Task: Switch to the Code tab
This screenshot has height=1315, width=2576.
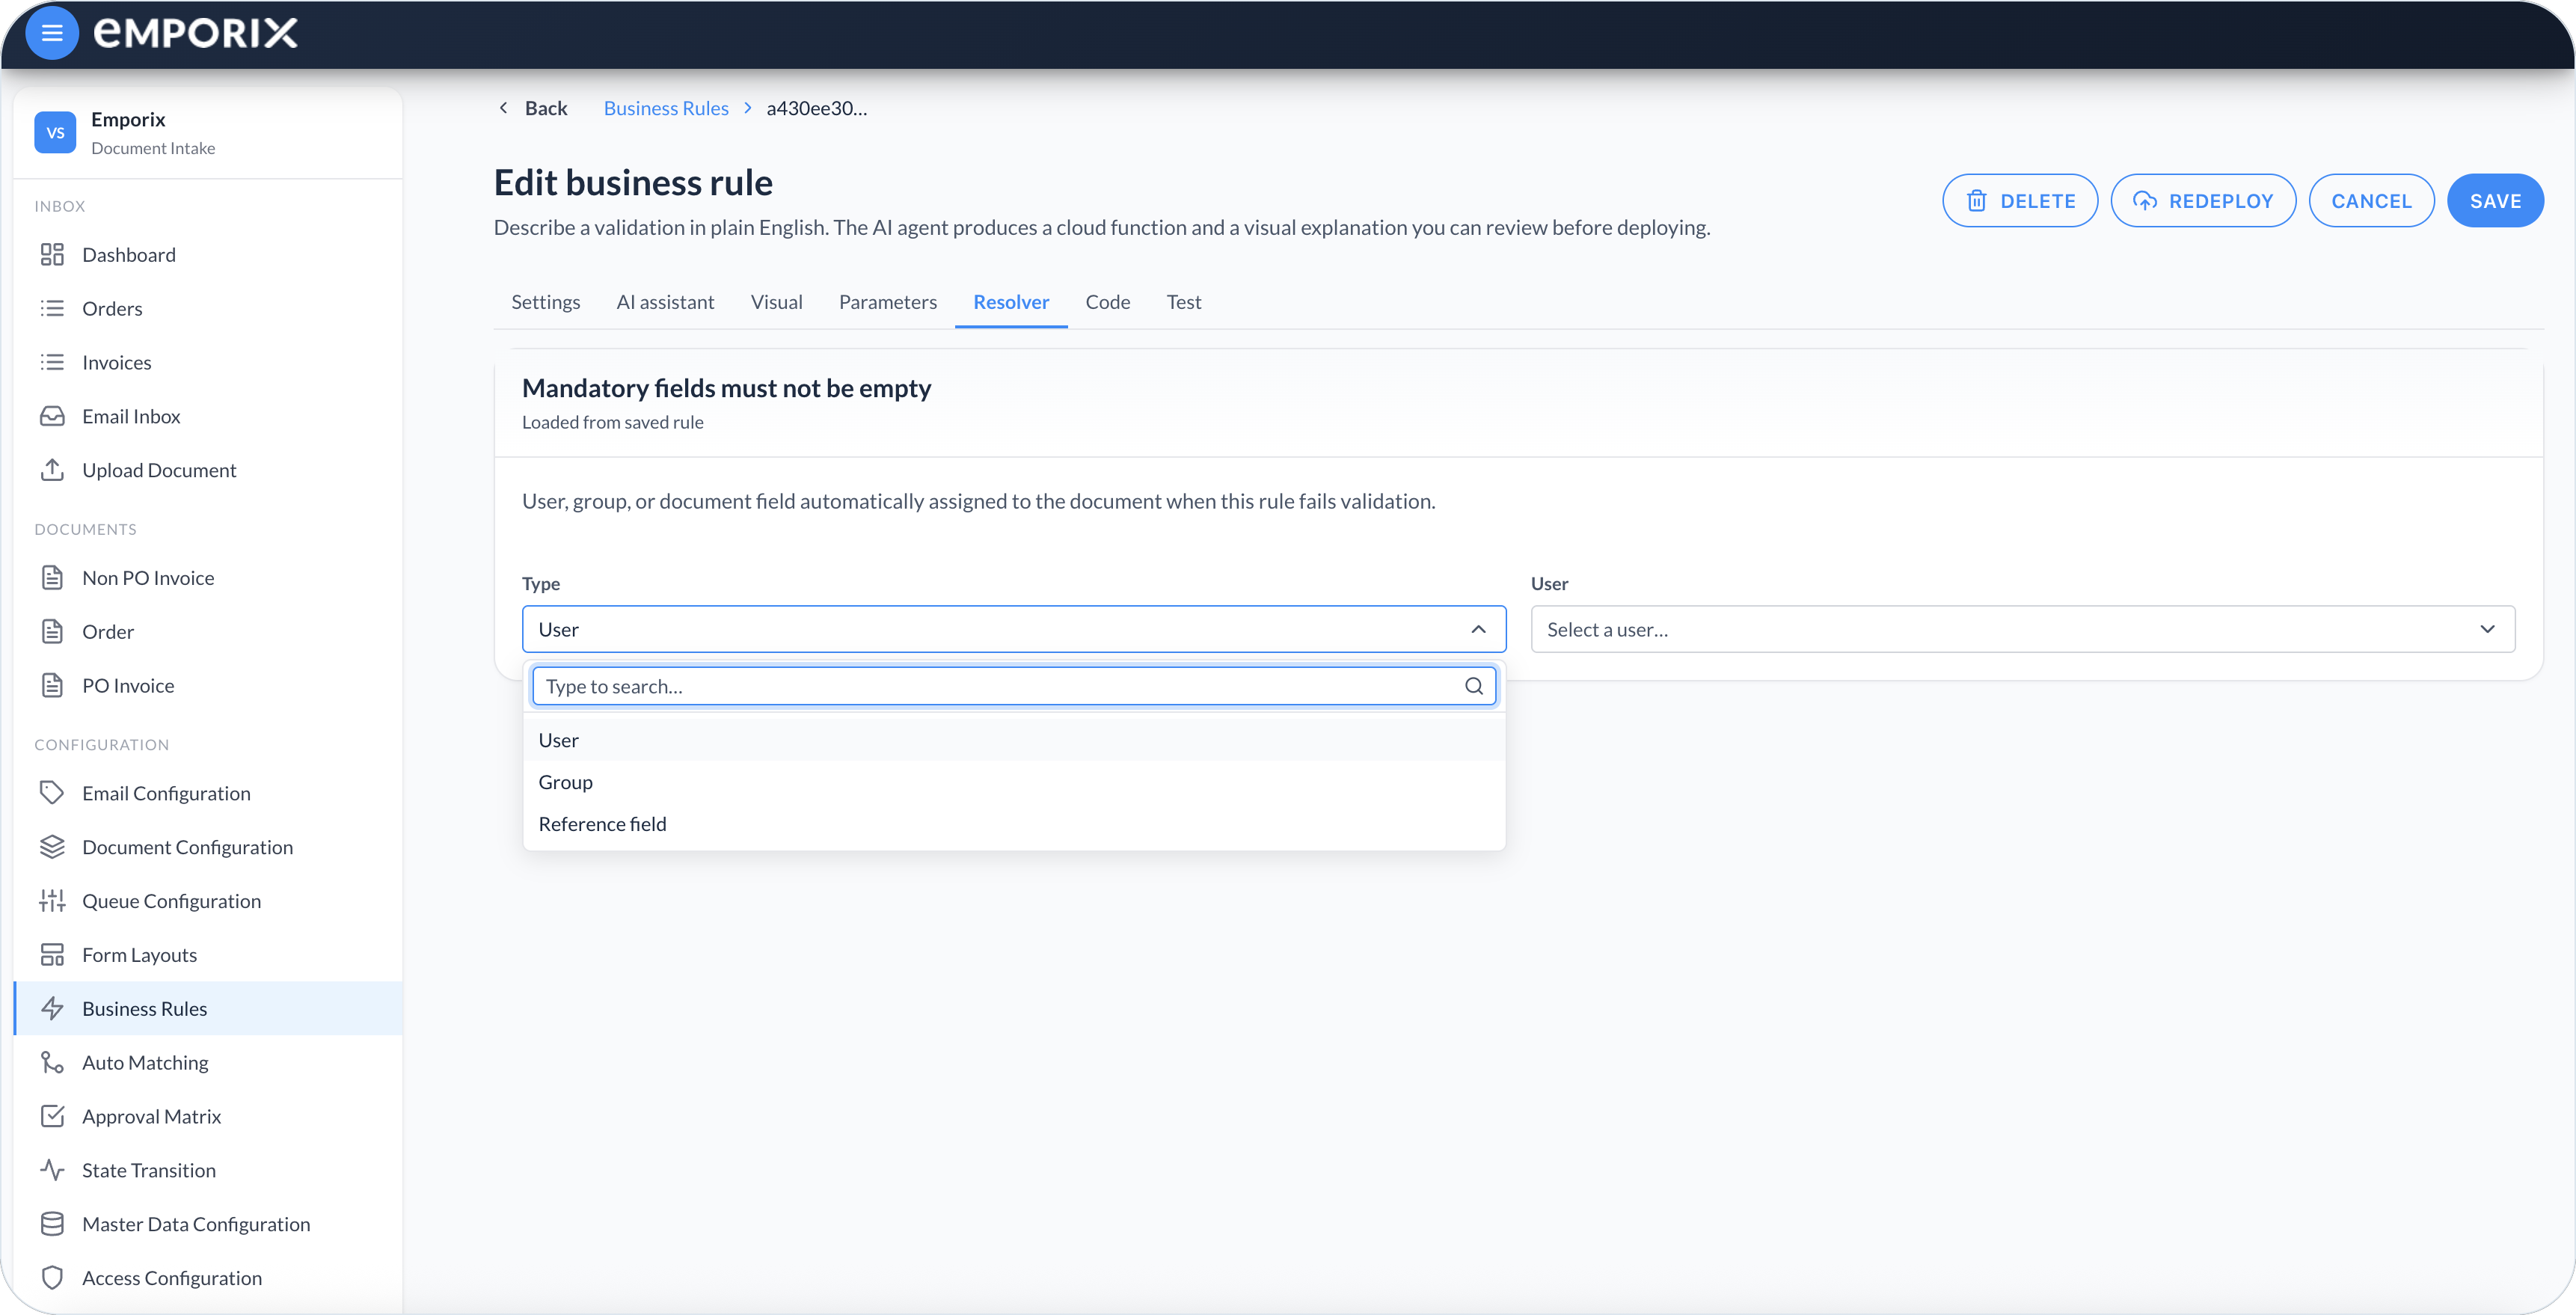Action: point(1107,302)
